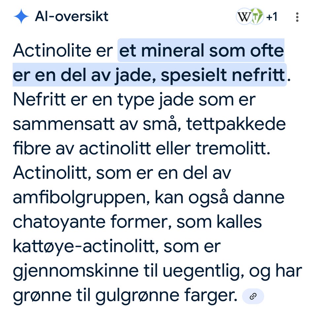Expand the +1 additional sources
The height and width of the screenshot is (321, 317).
click(x=272, y=17)
